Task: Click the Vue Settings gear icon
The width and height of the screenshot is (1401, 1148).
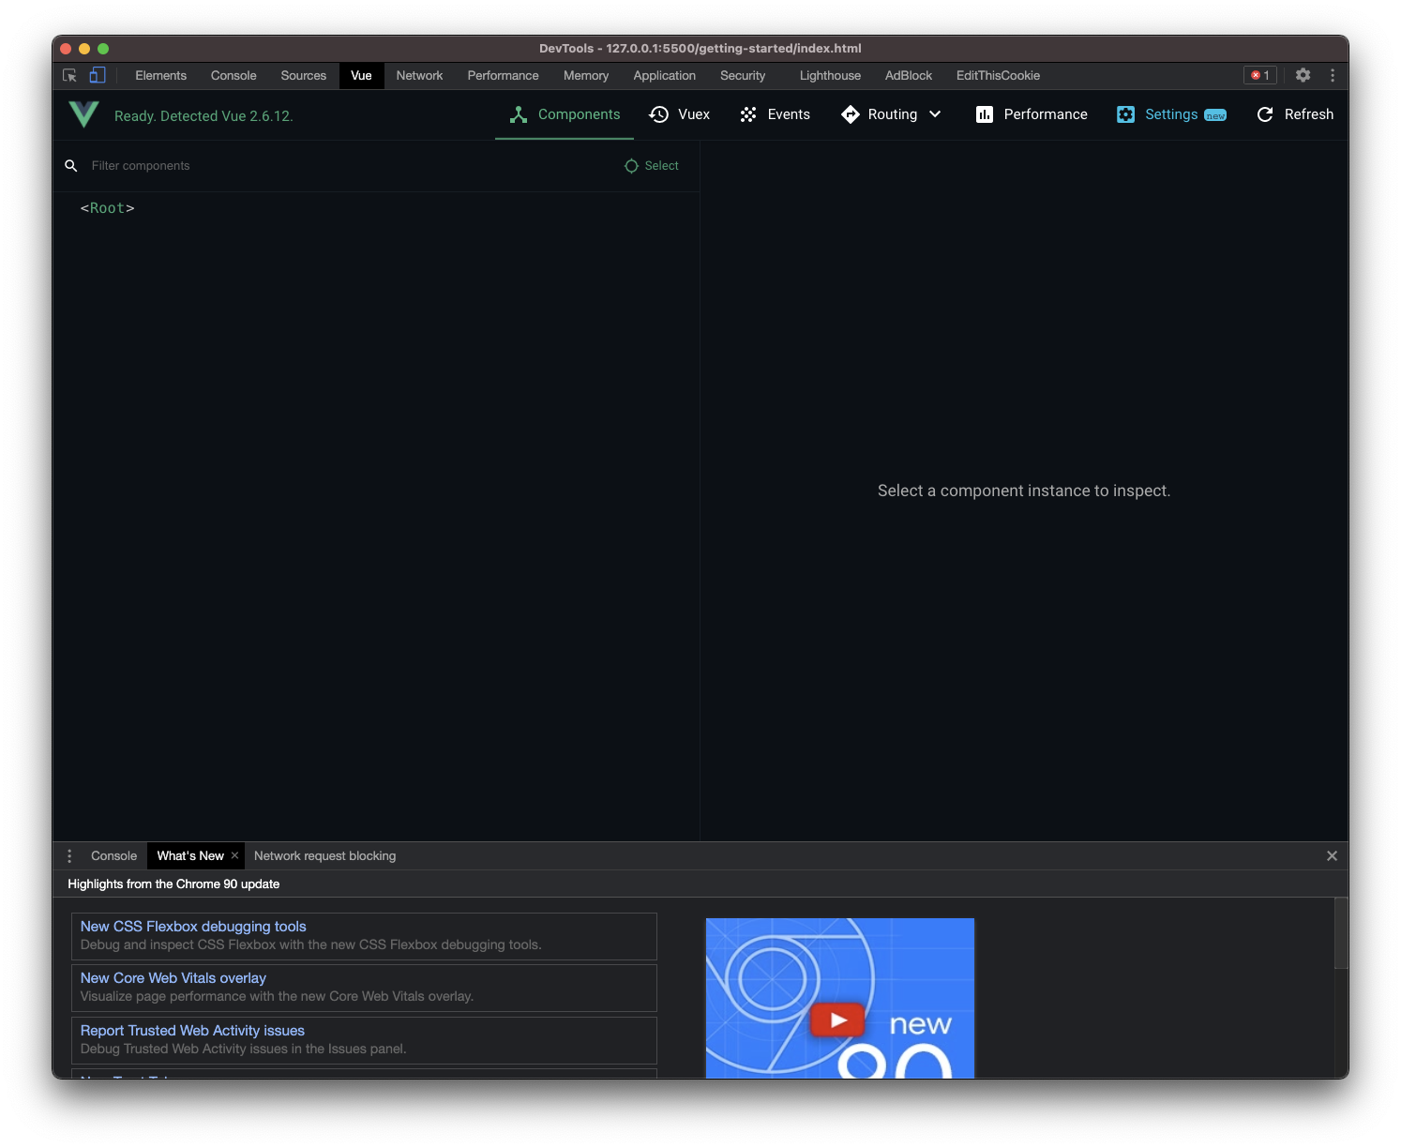Action: [x=1125, y=114]
